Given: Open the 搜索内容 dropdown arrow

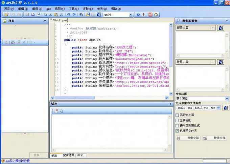Looking at the screenshot, I should [213, 28].
